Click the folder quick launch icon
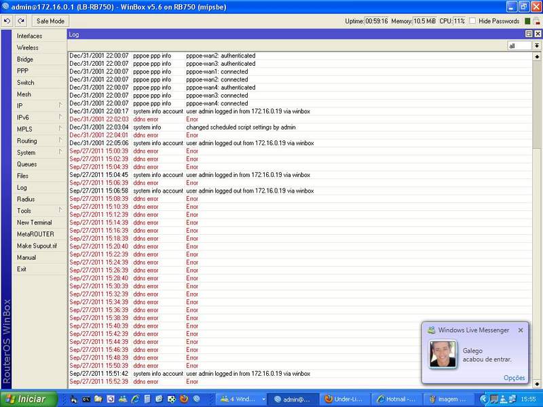543x407 pixels. [98, 399]
